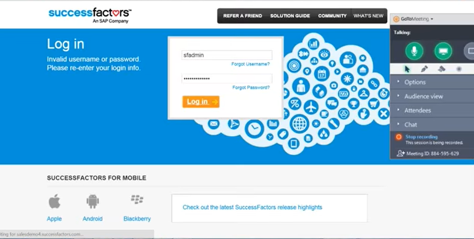This screenshot has width=474, height=239.
Task: Open the latest SuccessFactors release highlights link
Action: tap(253, 207)
